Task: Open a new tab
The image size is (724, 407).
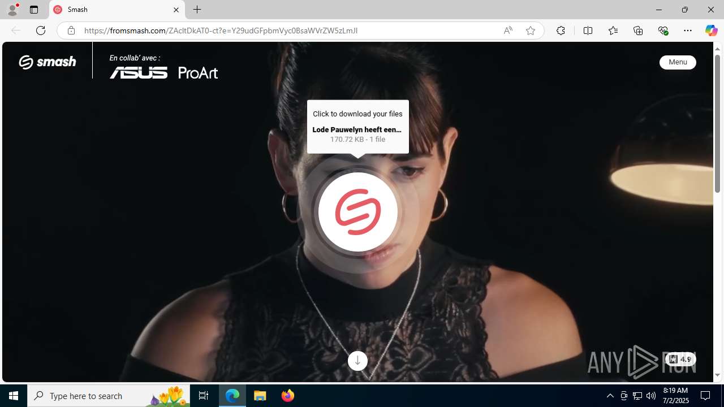Action: point(197,10)
